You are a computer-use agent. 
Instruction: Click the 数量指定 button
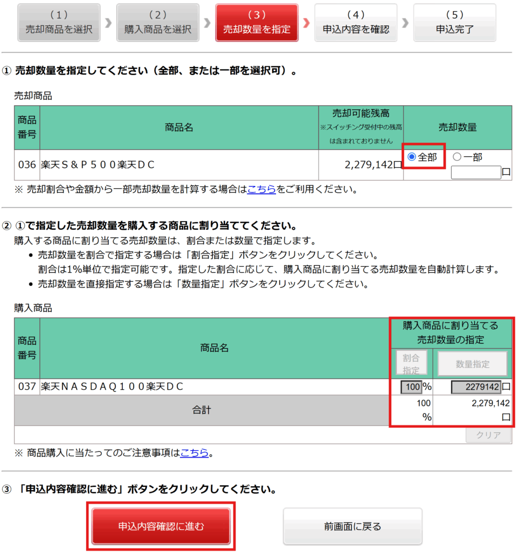pyautogui.click(x=472, y=364)
